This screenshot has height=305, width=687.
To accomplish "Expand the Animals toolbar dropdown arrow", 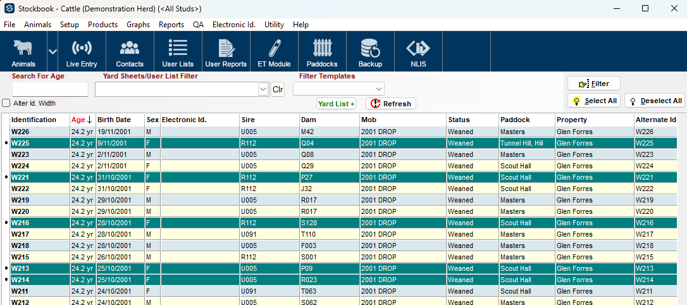I will pos(53,52).
